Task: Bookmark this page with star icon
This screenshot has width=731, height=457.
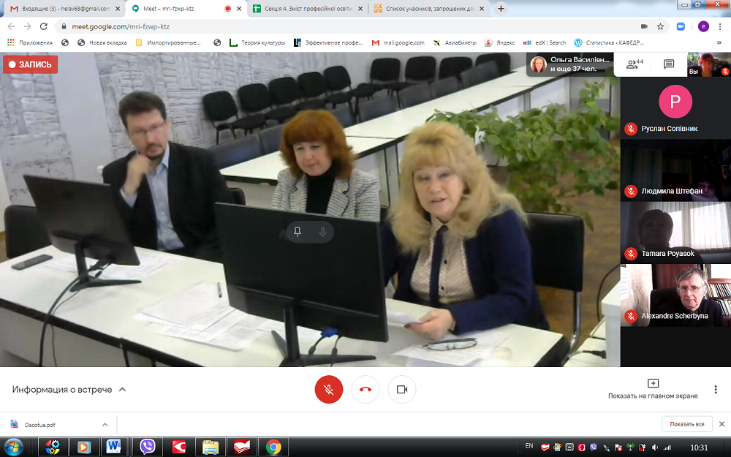Action: point(660,26)
